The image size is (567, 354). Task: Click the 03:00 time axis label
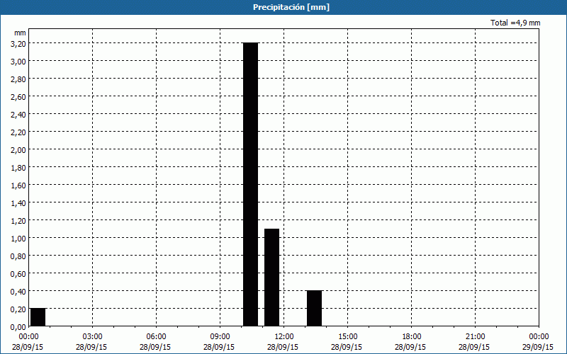pos(93,337)
